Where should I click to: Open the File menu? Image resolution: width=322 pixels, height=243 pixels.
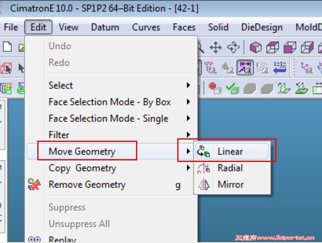(11, 27)
